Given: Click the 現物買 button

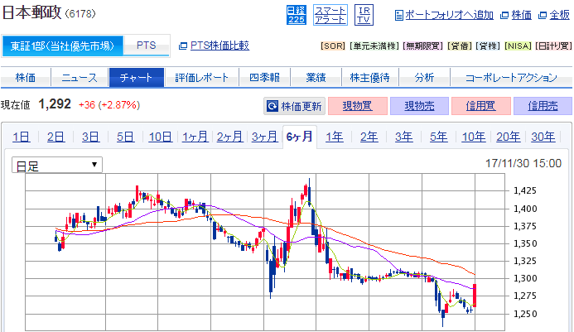Looking at the screenshot, I should point(358,106).
